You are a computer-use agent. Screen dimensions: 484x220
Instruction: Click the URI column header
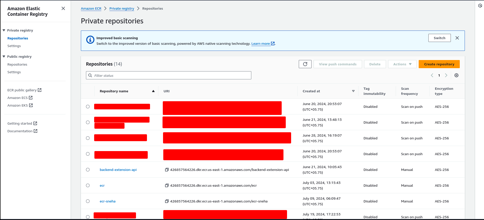point(166,91)
